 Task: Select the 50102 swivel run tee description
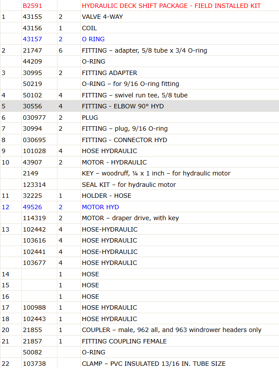pos(135,95)
